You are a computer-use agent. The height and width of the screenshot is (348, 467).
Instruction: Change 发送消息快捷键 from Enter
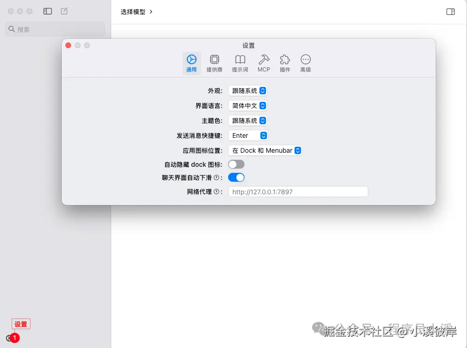248,135
